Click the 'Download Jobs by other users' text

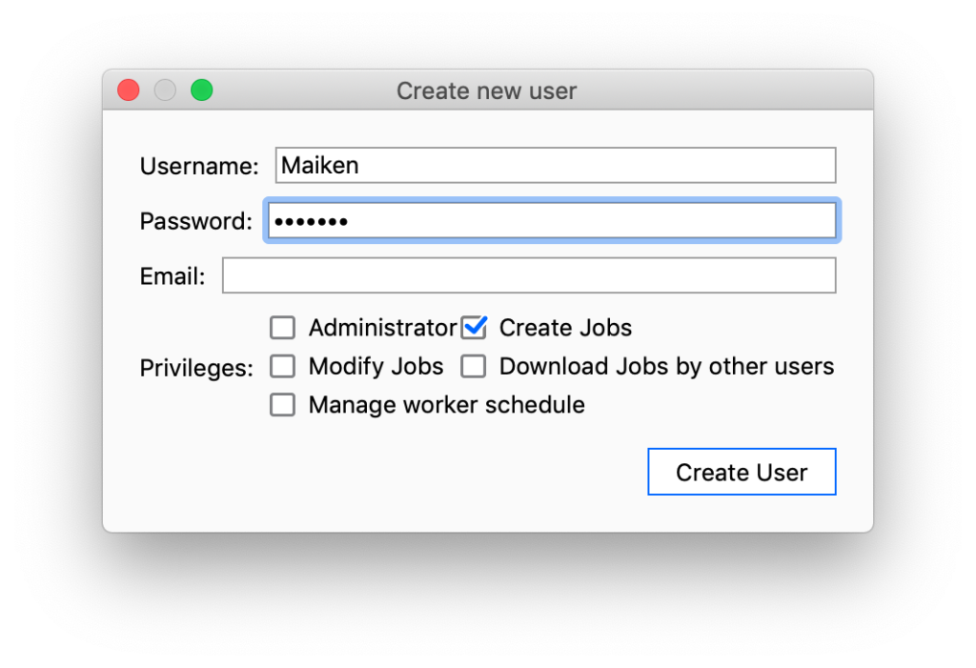click(666, 367)
